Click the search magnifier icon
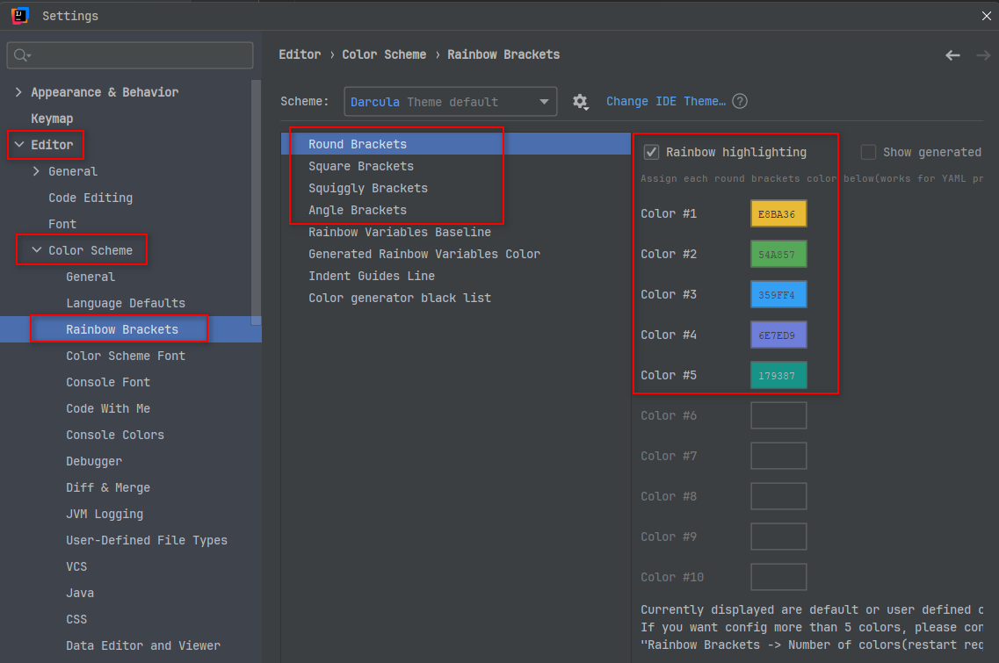 (x=22, y=55)
